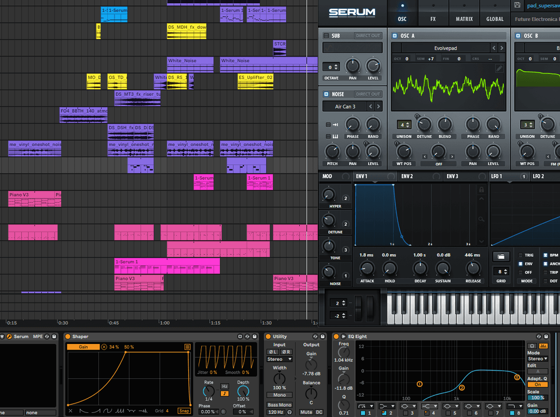Image resolution: width=560 pixels, height=417 pixels.
Task: Click the DC button in Utility
Action: click(x=319, y=412)
